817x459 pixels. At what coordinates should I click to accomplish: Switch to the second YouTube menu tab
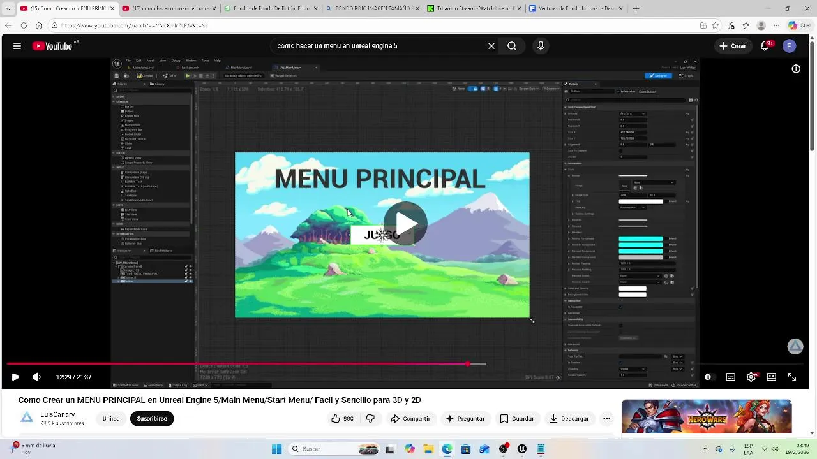[169, 8]
